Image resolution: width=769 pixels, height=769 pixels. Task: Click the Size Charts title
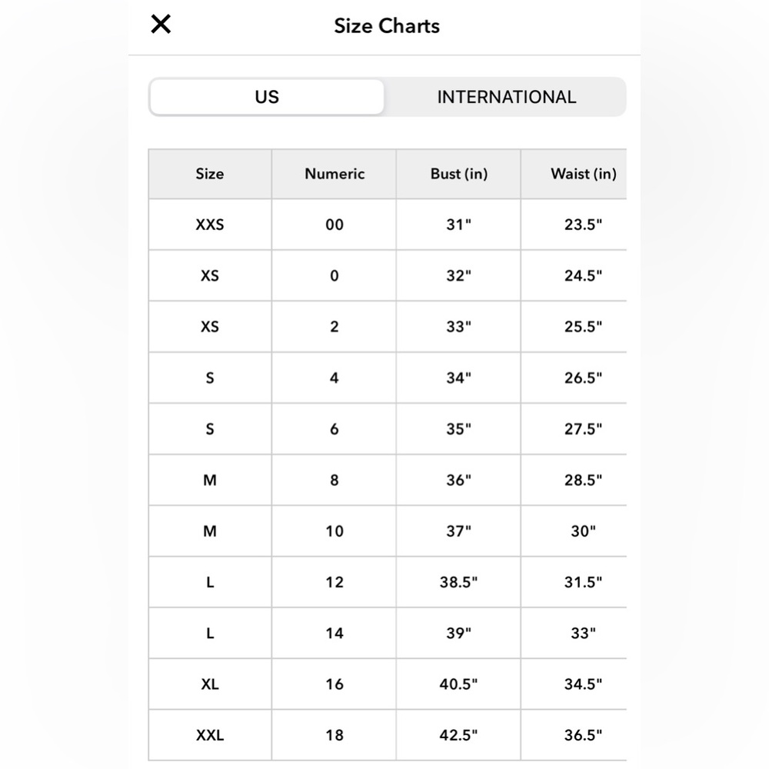[x=387, y=26]
